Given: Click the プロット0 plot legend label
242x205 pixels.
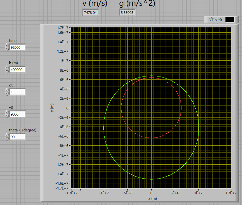Looking at the screenshot, I should coord(215,20).
